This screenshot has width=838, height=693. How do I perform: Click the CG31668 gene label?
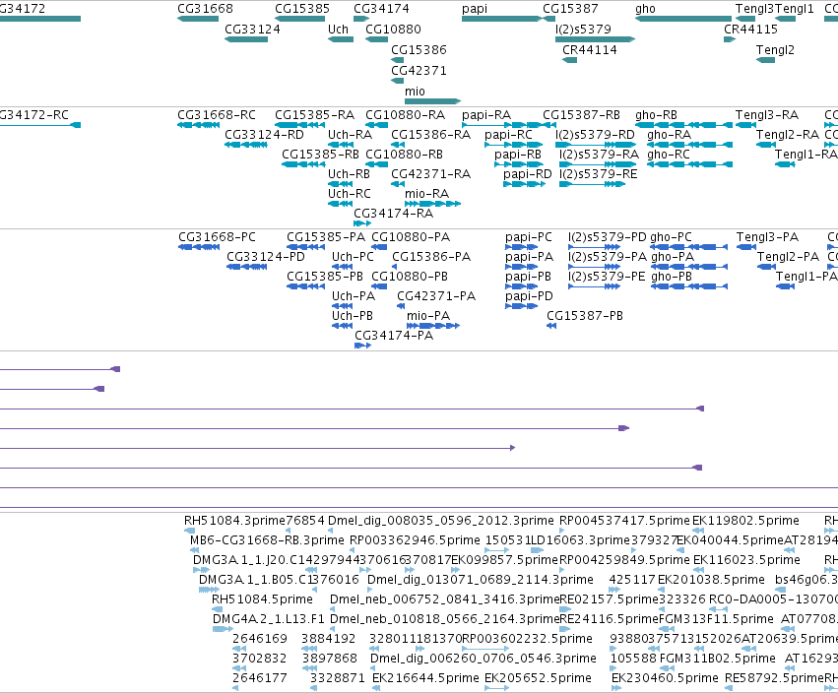205,9
